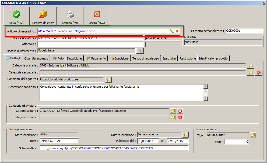
Task: Switch to the Dettagli tab
Action: pos(13,58)
